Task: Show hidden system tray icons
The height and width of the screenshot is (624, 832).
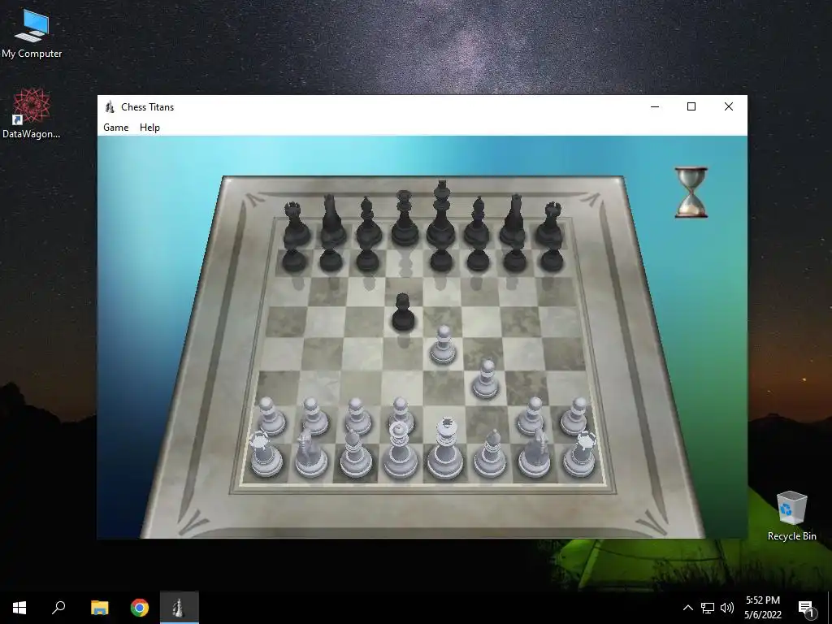Action: click(687, 608)
